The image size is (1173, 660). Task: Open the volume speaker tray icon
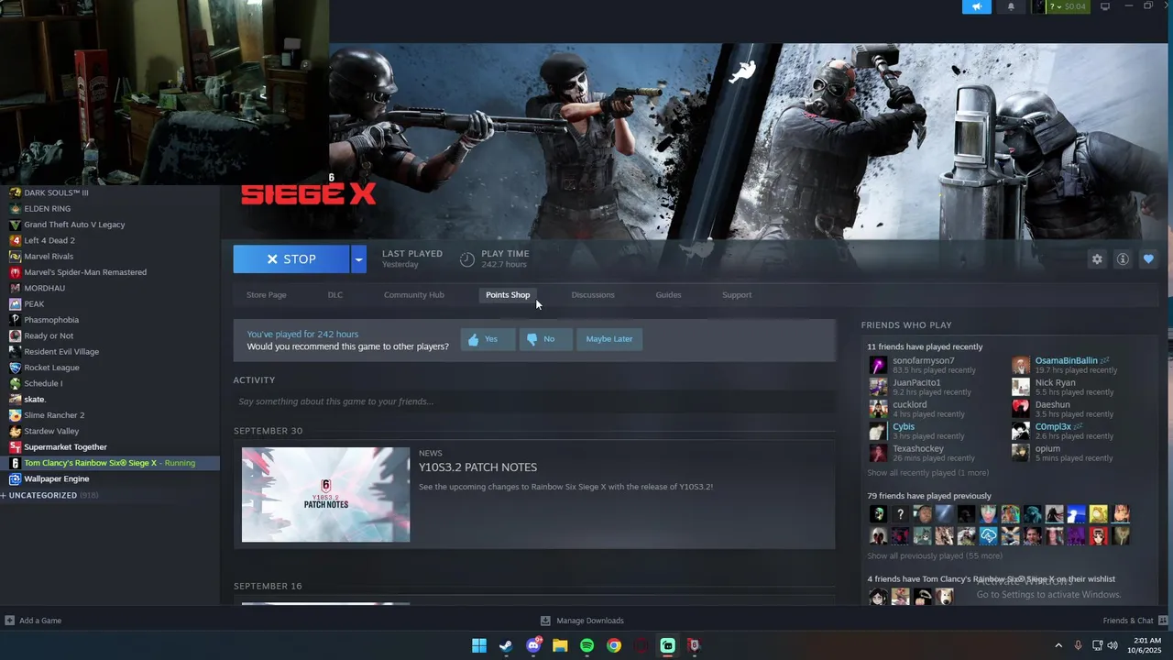point(1113,645)
